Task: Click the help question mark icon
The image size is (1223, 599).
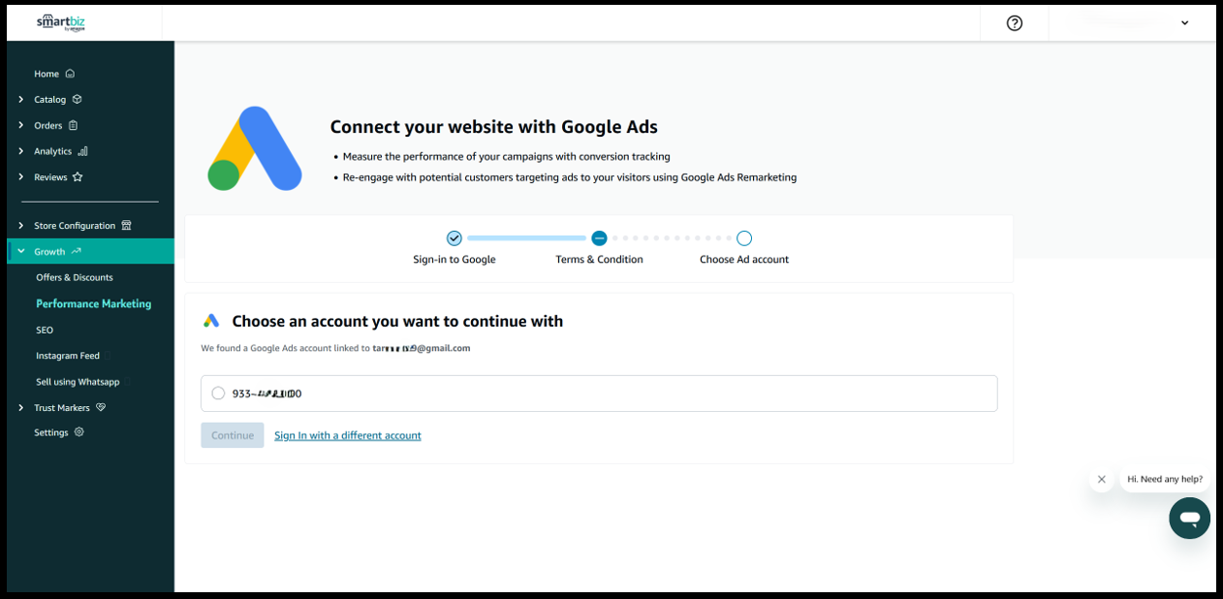Action: point(1015,23)
